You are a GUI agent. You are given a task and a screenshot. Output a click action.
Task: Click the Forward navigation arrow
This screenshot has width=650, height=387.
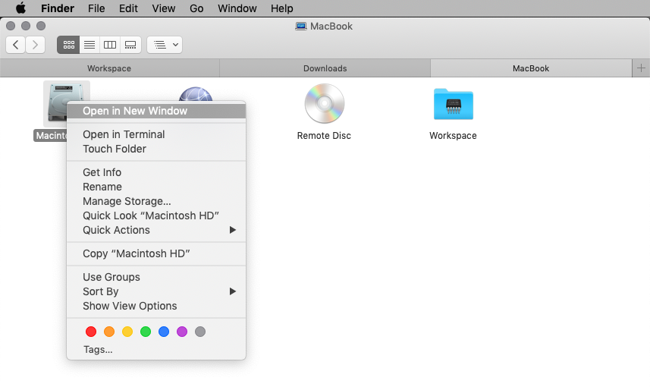[35, 45]
